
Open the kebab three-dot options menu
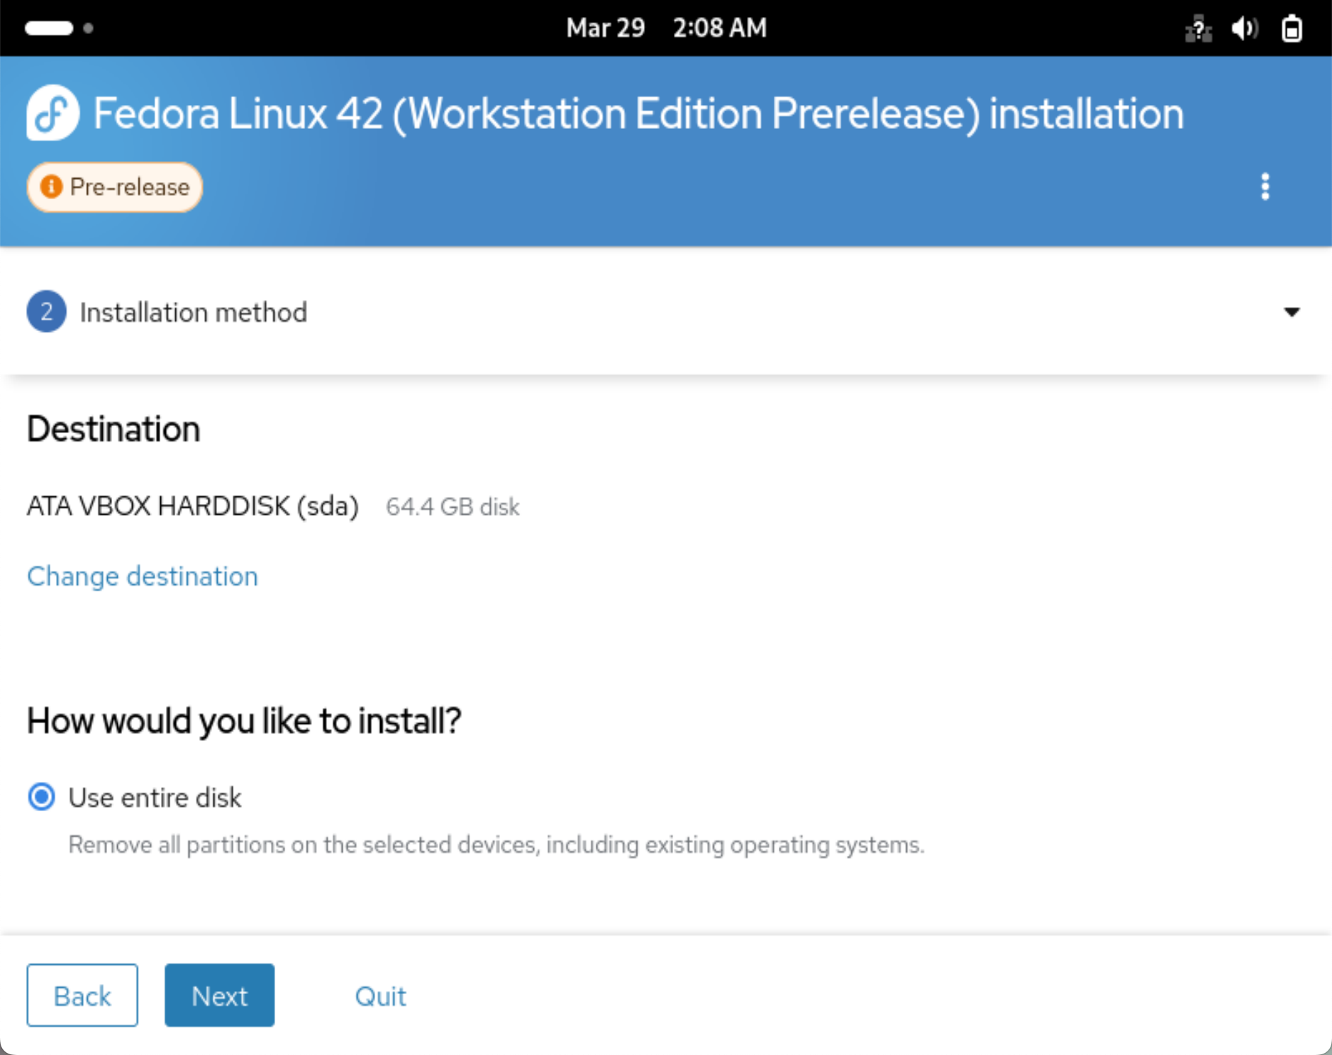pos(1265,187)
